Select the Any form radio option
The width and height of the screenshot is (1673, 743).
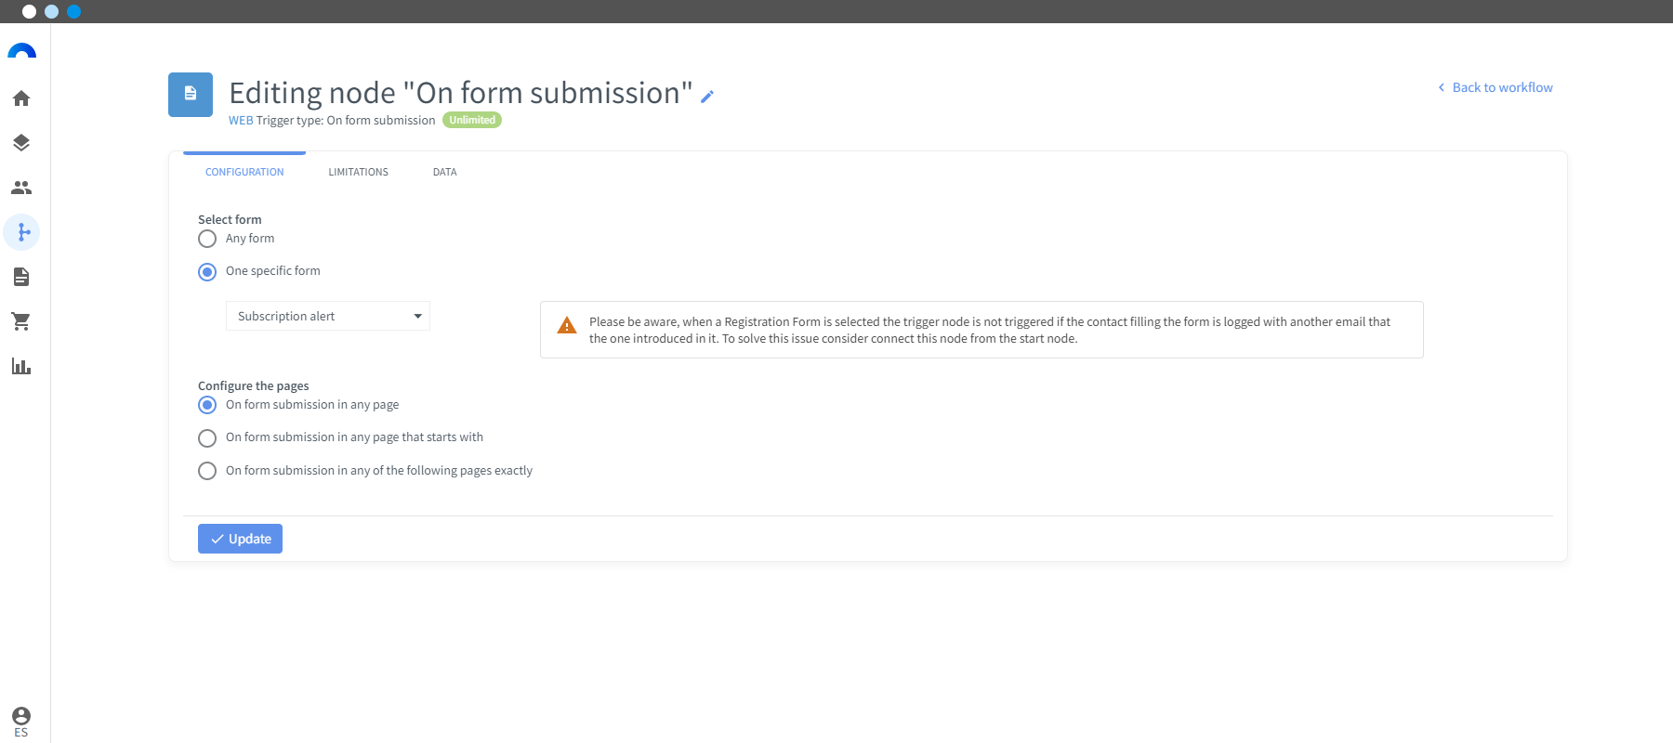207,239
